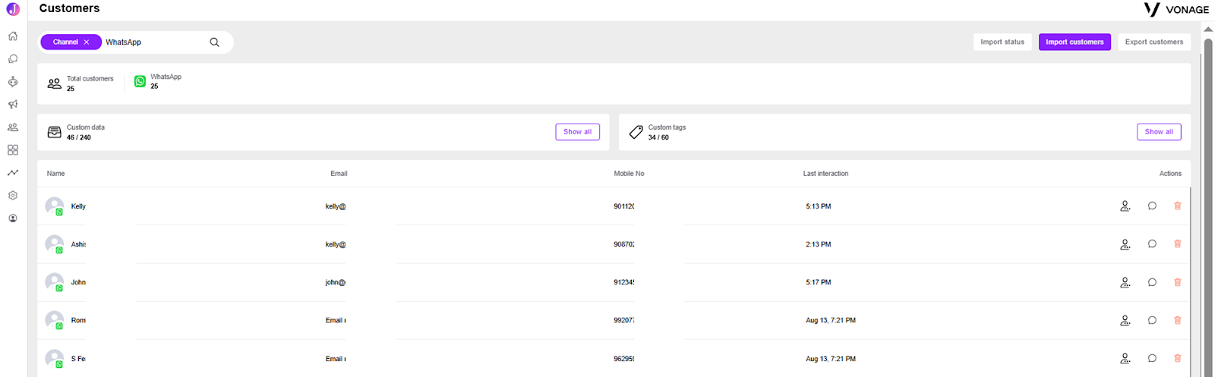Click John's avatar

tap(55, 282)
